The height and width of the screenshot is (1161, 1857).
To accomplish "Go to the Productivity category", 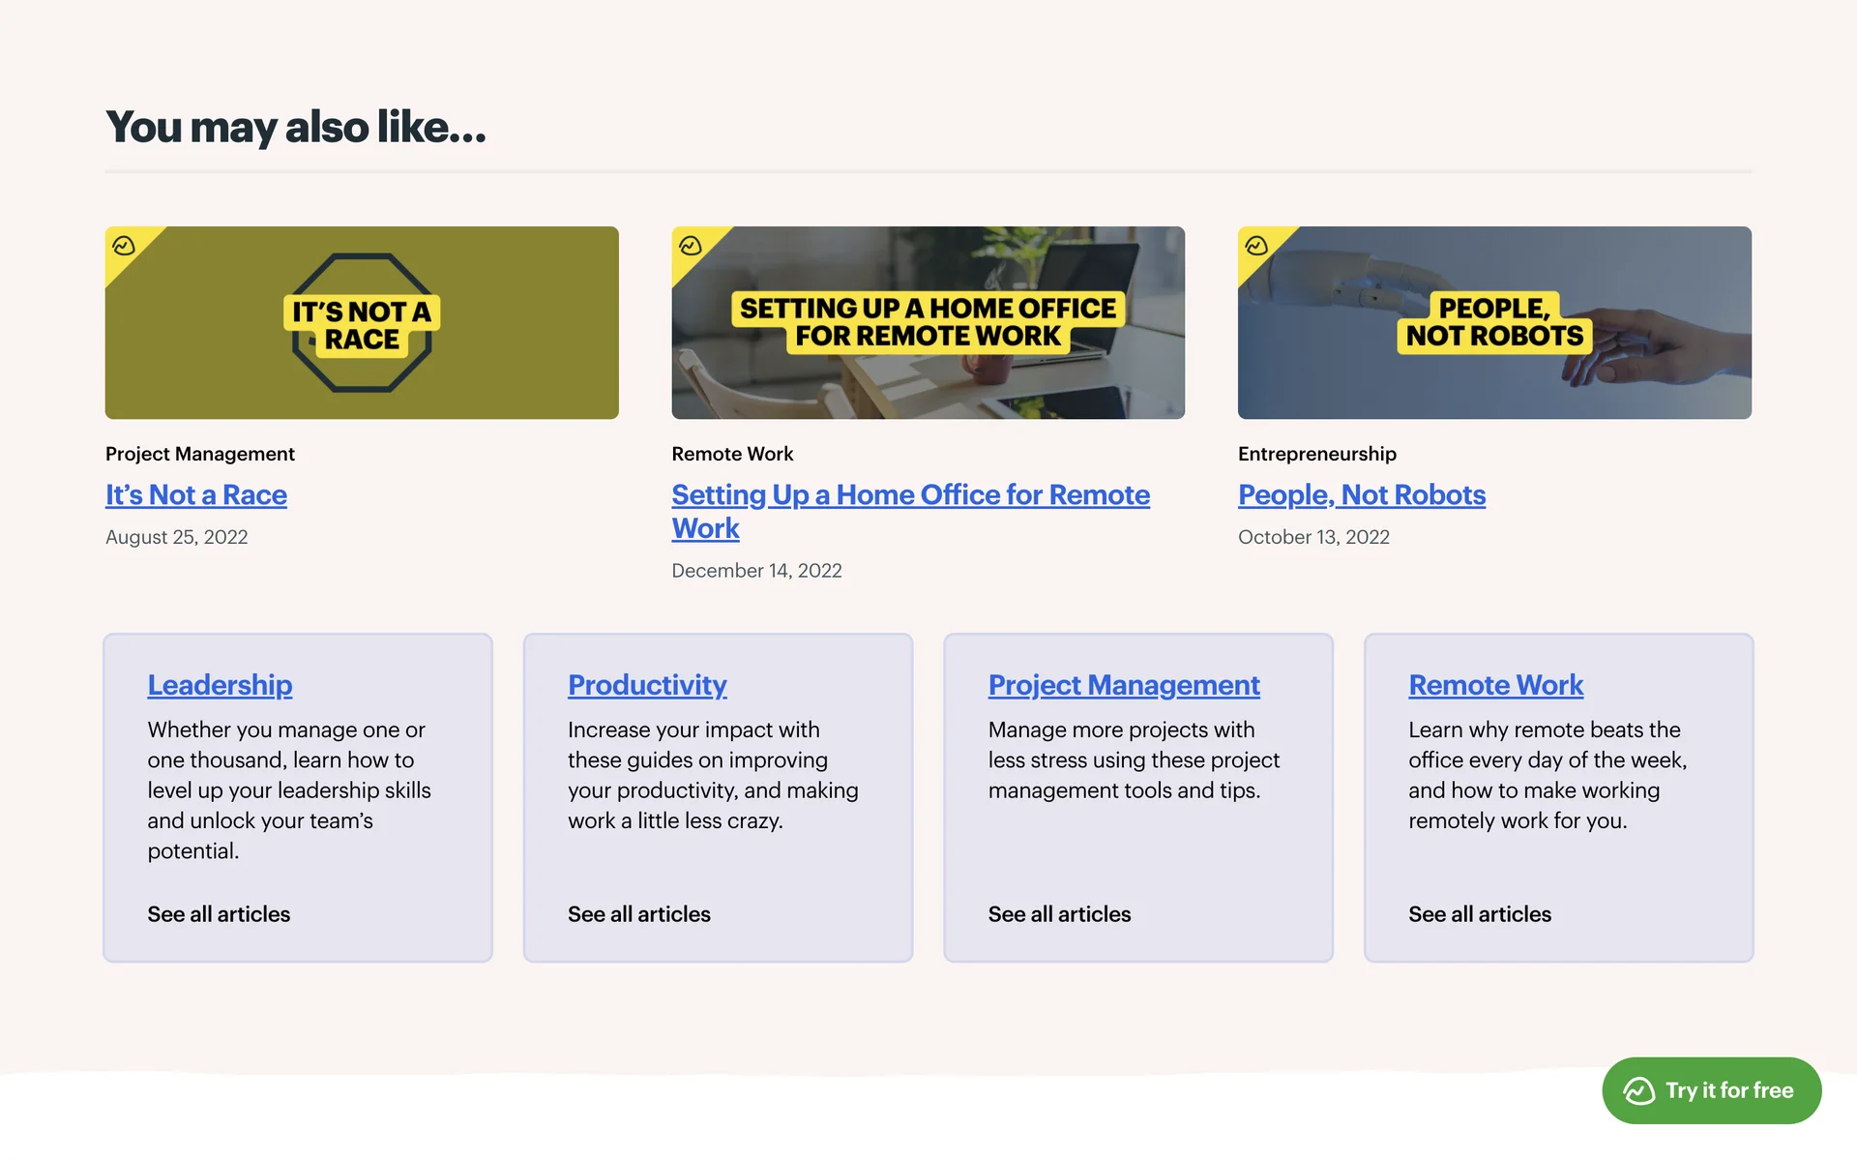I will [647, 685].
